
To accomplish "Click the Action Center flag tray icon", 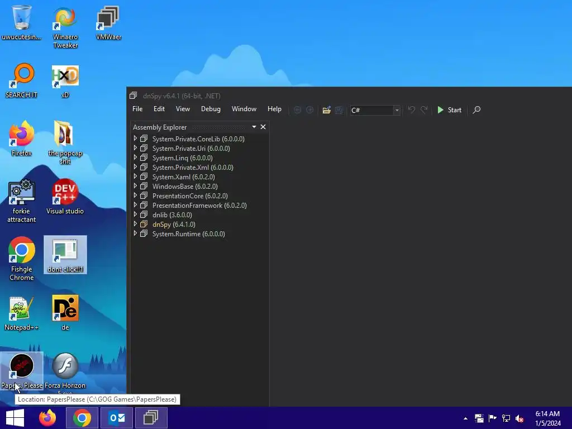I will (x=493, y=418).
